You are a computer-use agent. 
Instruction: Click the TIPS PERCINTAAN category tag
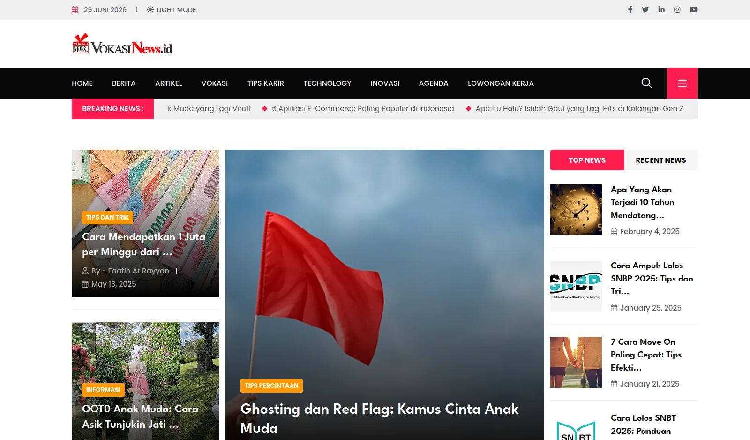[271, 386]
